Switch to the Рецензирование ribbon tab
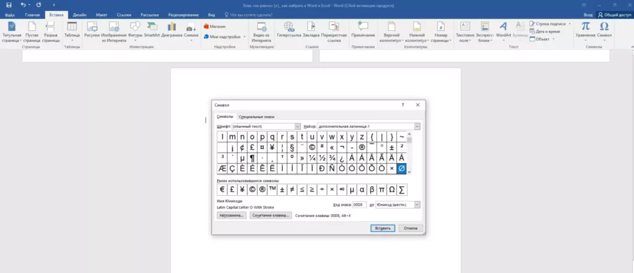The height and width of the screenshot is (273, 634). 184,15
